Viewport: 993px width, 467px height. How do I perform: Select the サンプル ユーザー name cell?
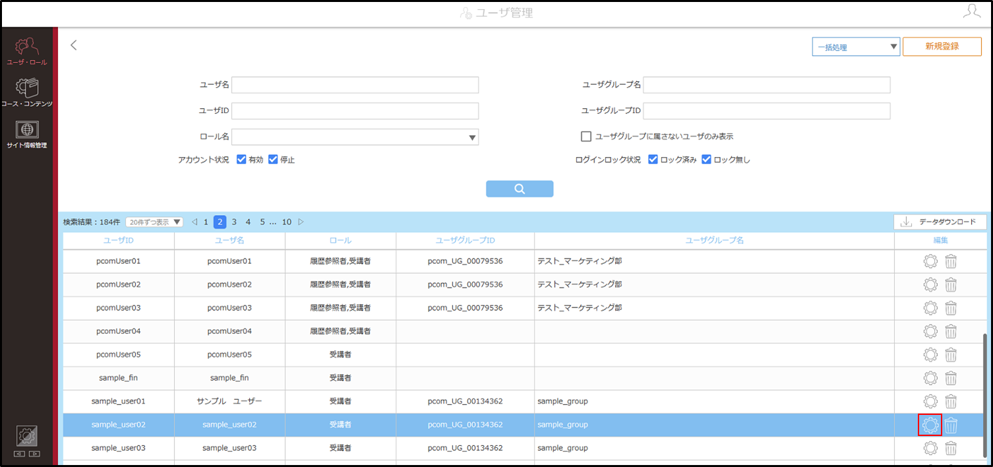229,401
